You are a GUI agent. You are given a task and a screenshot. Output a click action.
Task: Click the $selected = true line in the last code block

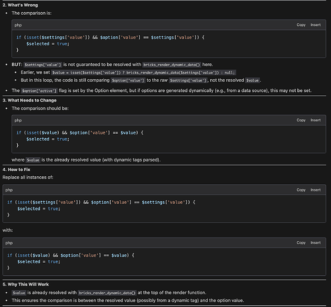point(39,262)
